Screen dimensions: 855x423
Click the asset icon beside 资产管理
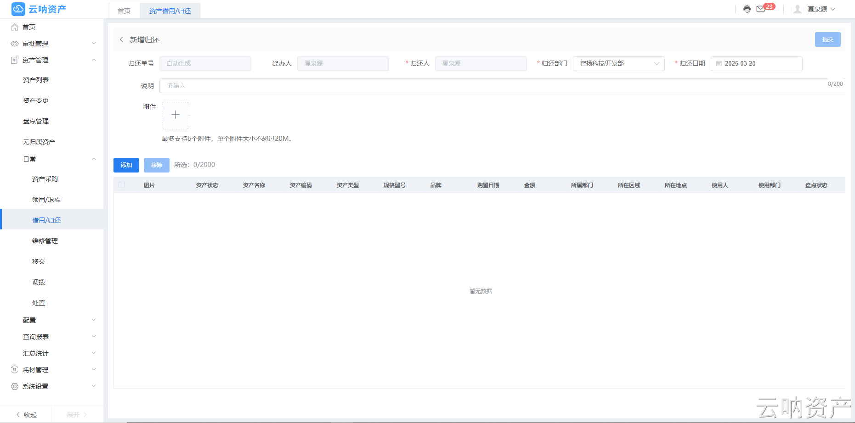point(15,60)
